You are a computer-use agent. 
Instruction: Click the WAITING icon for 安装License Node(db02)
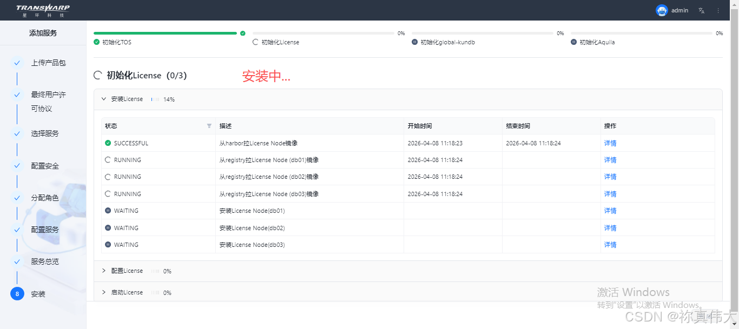(108, 228)
